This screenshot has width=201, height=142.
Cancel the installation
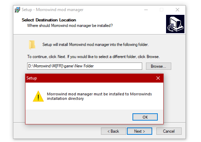169,131
